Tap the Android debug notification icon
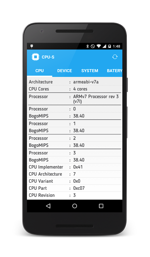 tap(32, 46)
